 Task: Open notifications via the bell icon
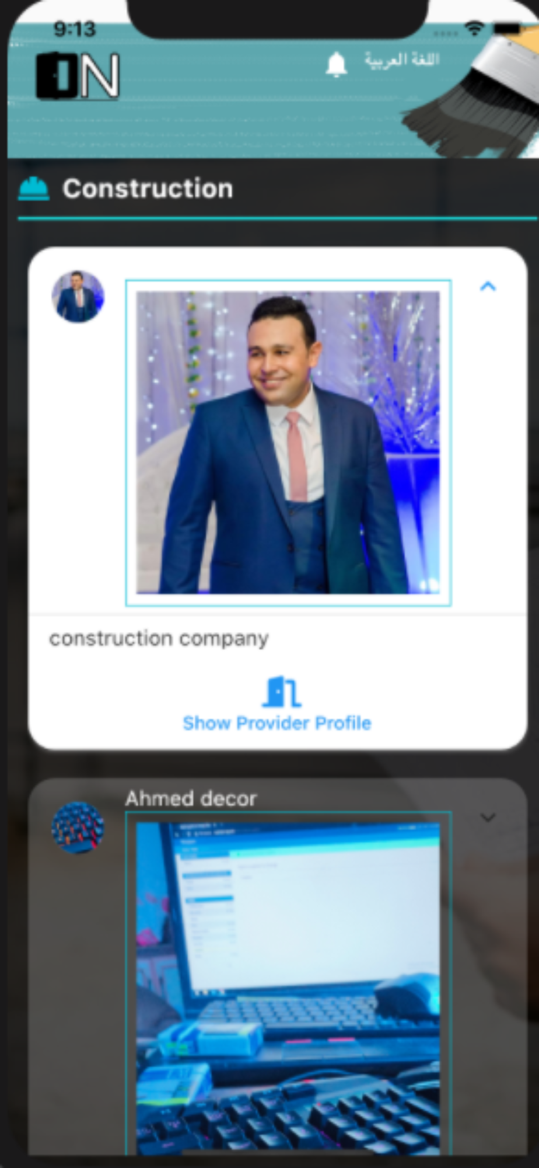pos(336,64)
